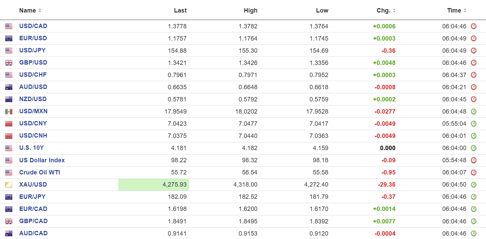Image resolution: width=486 pixels, height=239 pixels.
Task: Open the US Dollar Index link
Action: coord(42,160)
